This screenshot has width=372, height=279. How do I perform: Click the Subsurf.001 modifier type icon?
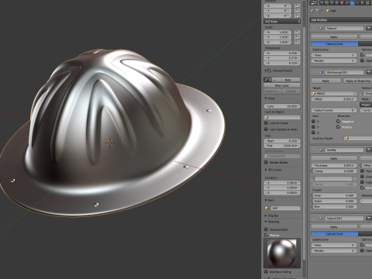pos(321,219)
